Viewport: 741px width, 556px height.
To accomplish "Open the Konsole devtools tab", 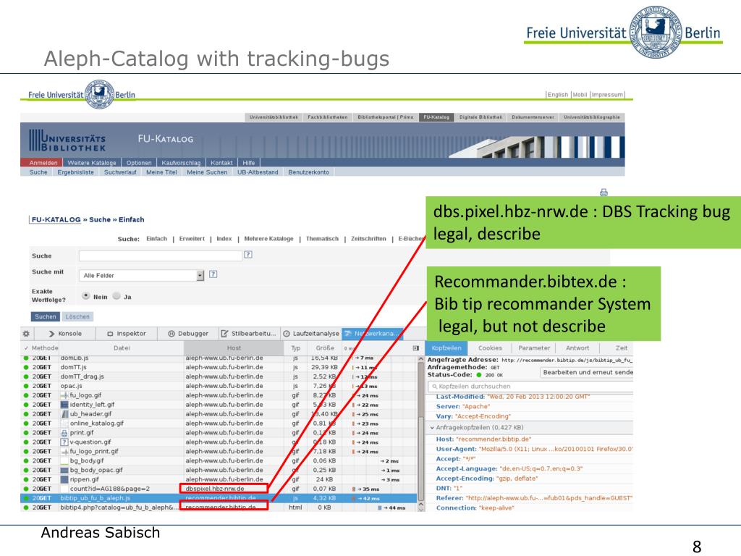I will tap(64, 333).
